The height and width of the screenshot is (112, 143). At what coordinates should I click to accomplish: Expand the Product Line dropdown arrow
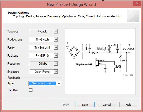(56, 40)
